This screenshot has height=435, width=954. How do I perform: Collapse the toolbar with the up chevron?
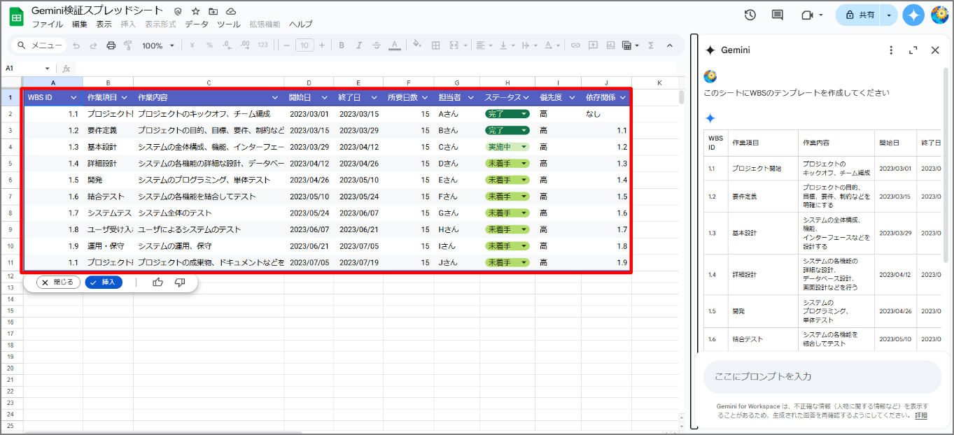click(x=669, y=45)
